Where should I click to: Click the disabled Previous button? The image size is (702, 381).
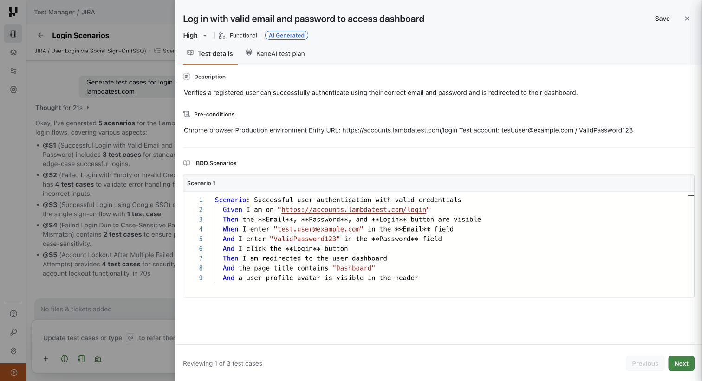pyautogui.click(x=645, y=363)
